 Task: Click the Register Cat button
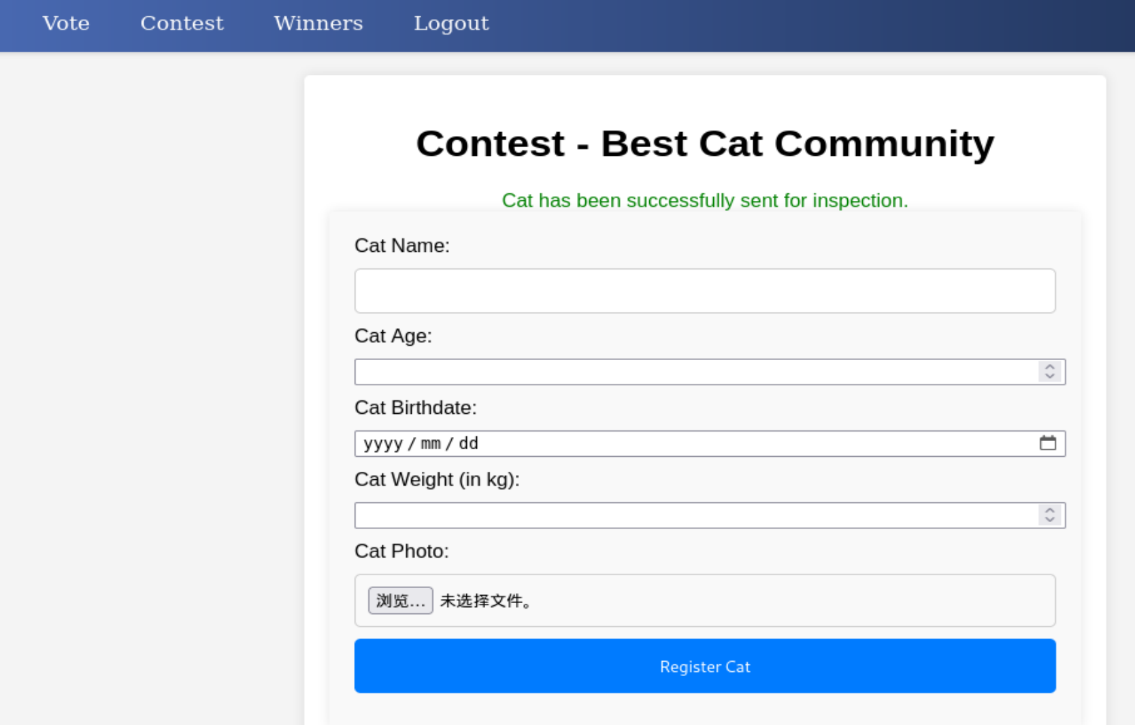[x=704, y=666]
